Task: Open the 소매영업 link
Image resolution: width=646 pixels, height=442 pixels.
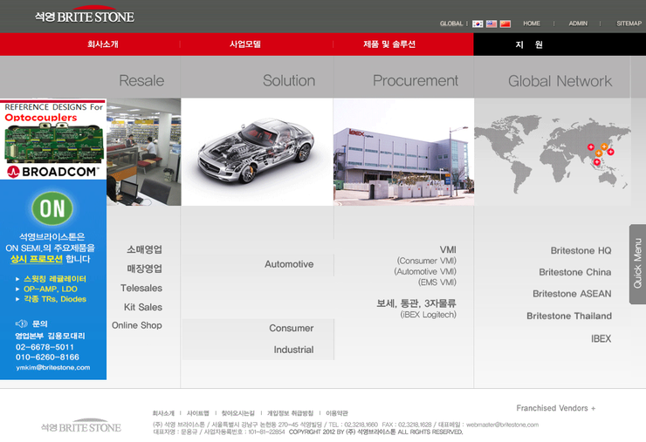Action: pos(144,249)
